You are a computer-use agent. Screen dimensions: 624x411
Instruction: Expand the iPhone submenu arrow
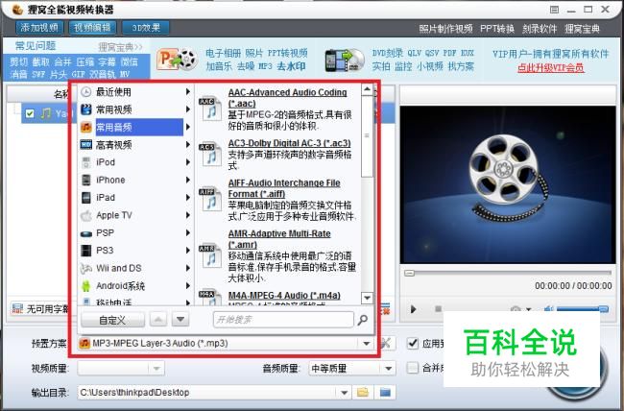(188, 180)
